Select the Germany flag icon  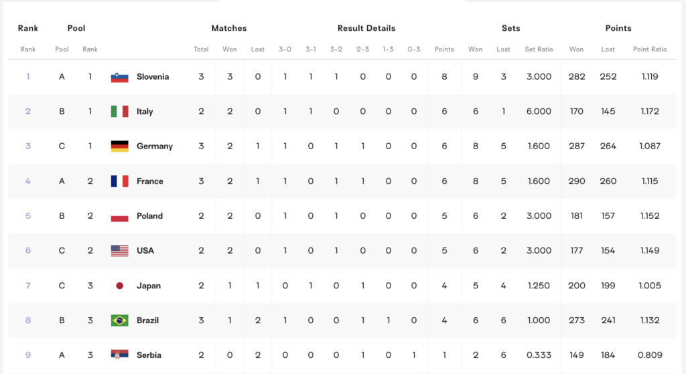[x=119, y=147]
